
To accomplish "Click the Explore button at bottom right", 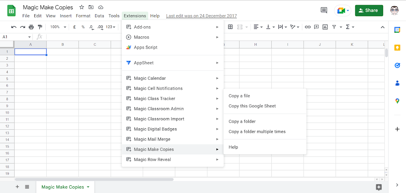I will pos(378,187).
